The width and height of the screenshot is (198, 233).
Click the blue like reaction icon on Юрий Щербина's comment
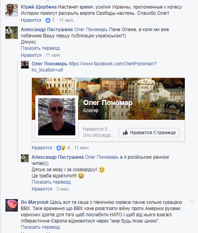48,20
